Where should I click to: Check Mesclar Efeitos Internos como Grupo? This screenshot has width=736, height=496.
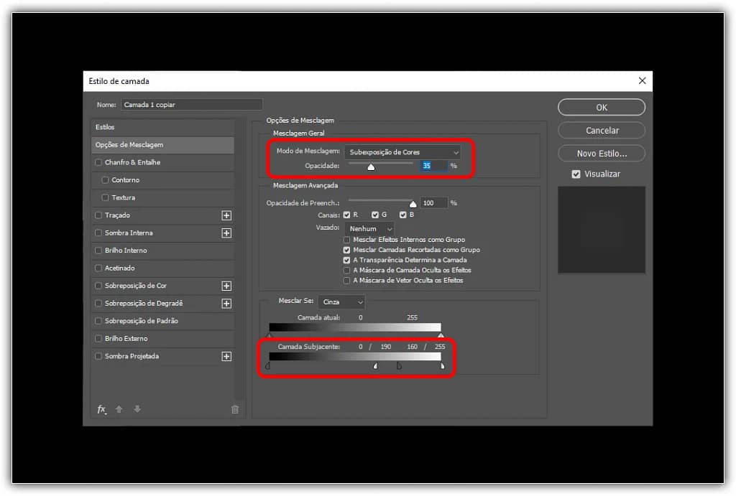coord(347,240)
